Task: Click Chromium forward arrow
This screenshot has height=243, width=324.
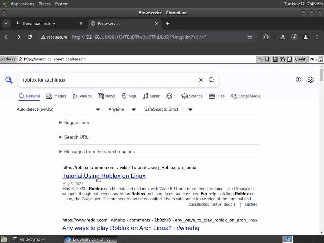Action: pyautogui.click(x=18, y=37)
